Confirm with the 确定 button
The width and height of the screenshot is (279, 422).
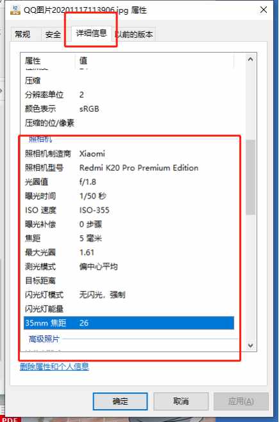click(120, 401)
